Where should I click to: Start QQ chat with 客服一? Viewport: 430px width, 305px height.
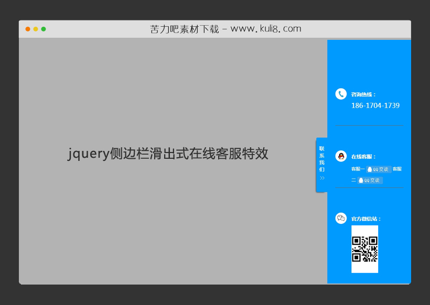click(378, 169)
